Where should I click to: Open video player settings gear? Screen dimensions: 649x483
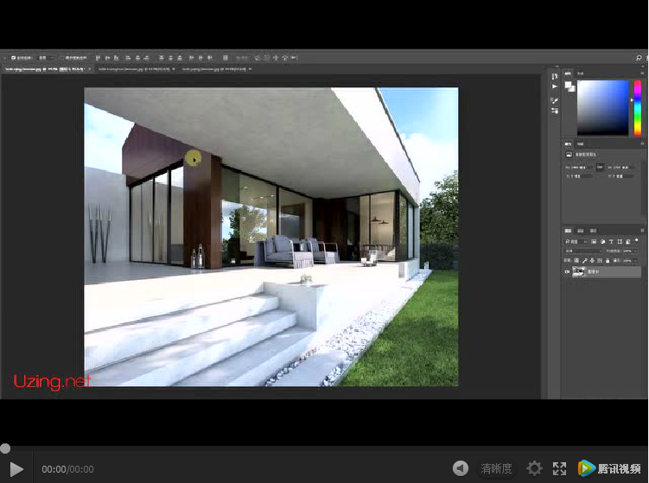(x=534, y=468)
